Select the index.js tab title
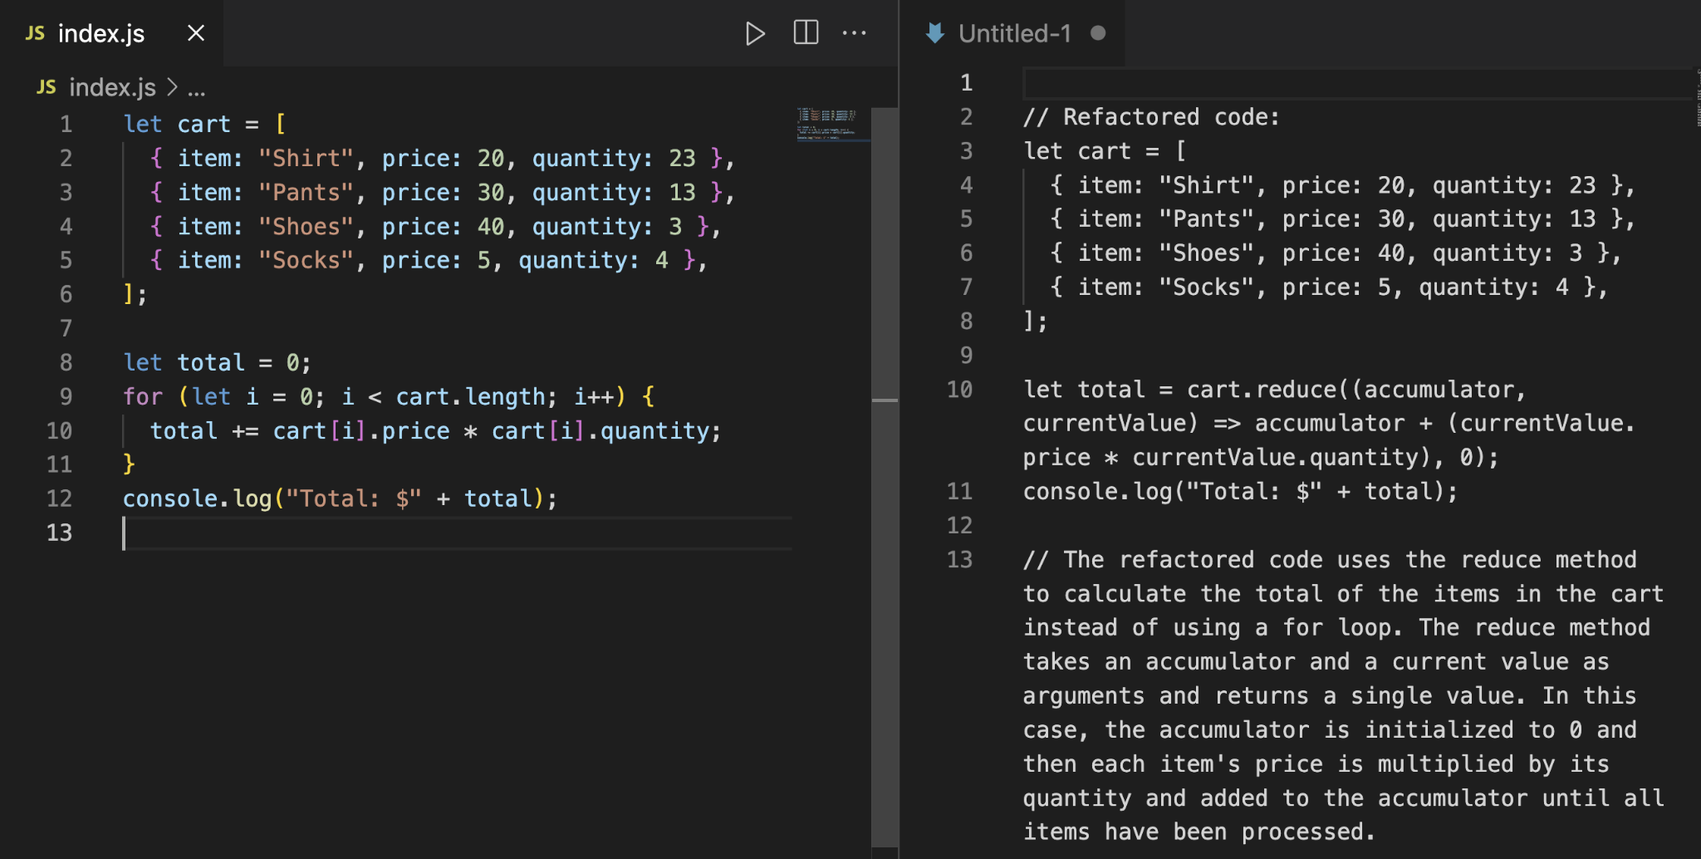This screenshot has height=859, width=1701. 101,33
